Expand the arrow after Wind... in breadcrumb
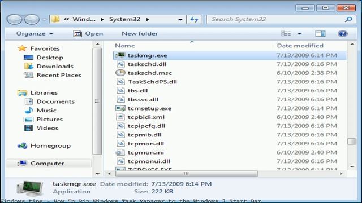 102,20
